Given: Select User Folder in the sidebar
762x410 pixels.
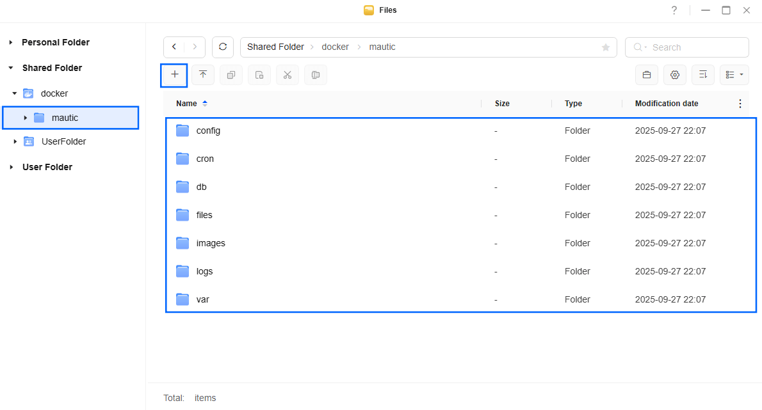Looking at the screenshot, I should [47, 167].
